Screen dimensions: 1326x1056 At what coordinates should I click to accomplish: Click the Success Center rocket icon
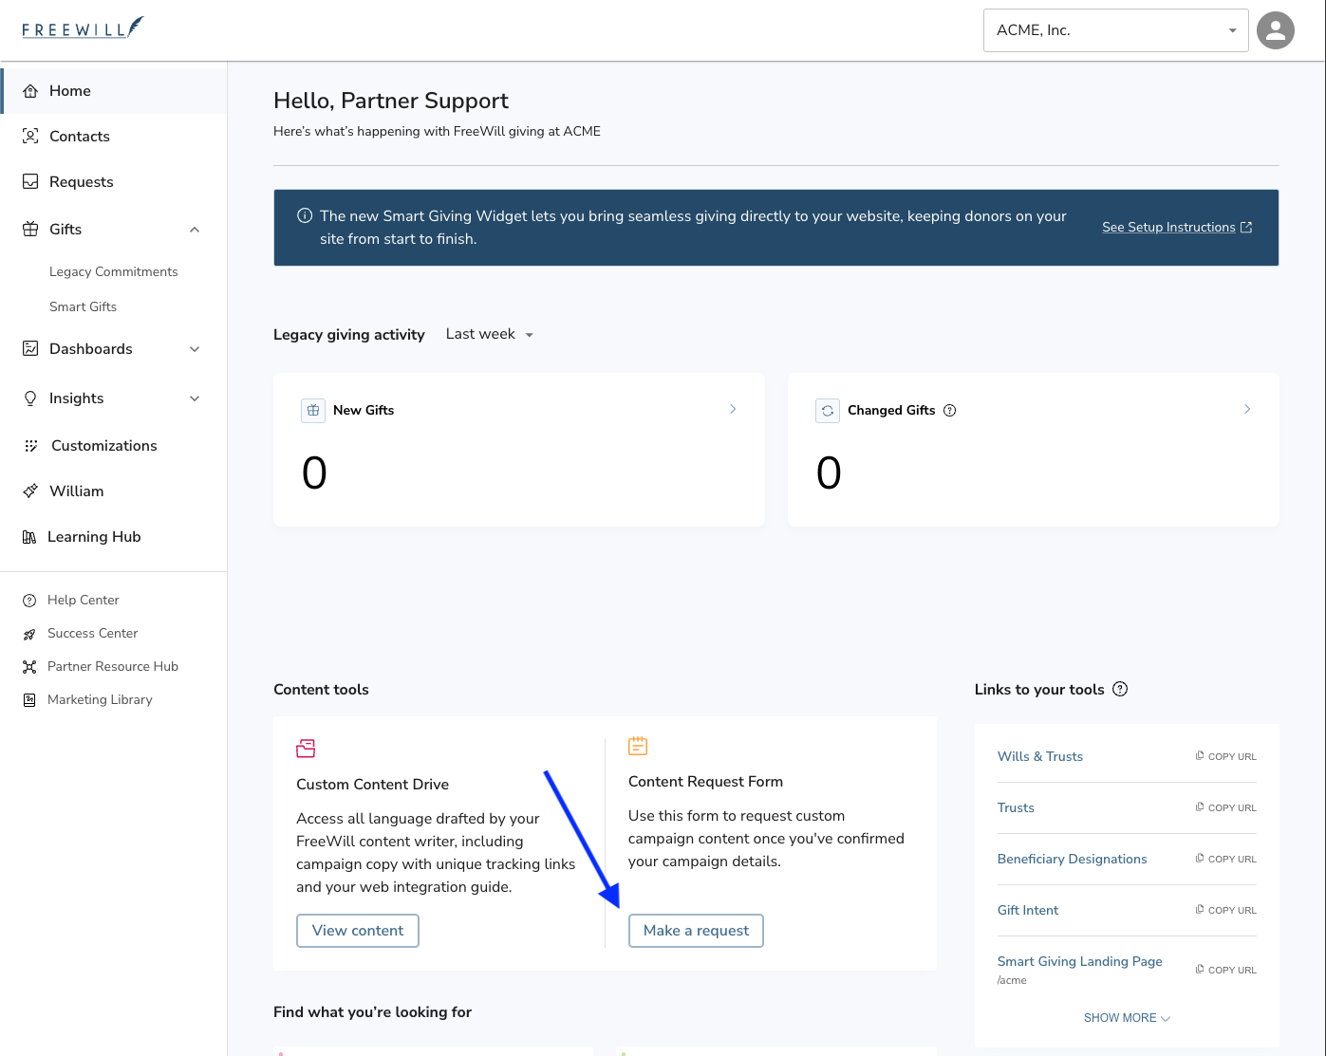(29, 634)
